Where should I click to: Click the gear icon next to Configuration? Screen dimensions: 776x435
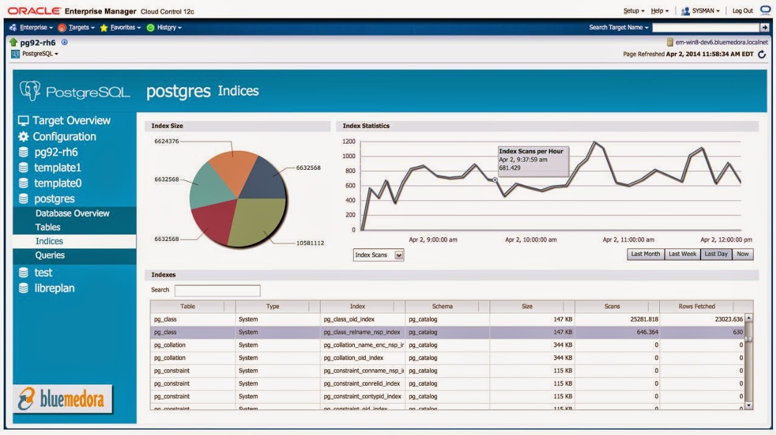point(23,136)
